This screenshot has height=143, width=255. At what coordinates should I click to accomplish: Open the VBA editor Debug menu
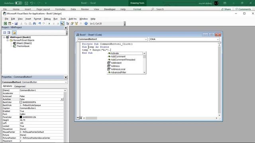tap(47, 19)
